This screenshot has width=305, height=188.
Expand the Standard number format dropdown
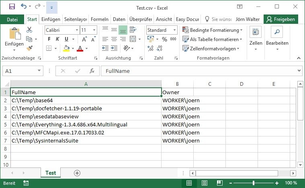[174, 30]
